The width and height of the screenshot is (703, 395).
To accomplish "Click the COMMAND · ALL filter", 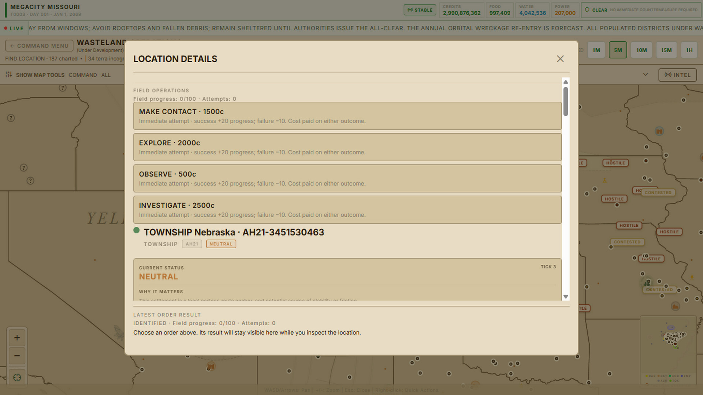I will tap(89, 75).
